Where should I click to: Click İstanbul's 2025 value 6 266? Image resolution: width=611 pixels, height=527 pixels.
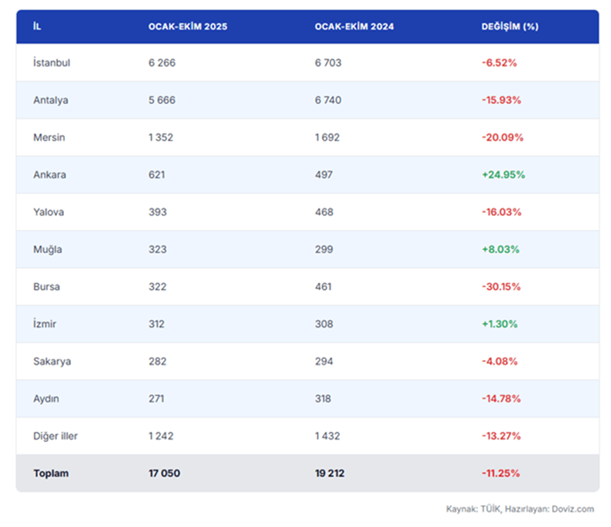tap(162, 63)
